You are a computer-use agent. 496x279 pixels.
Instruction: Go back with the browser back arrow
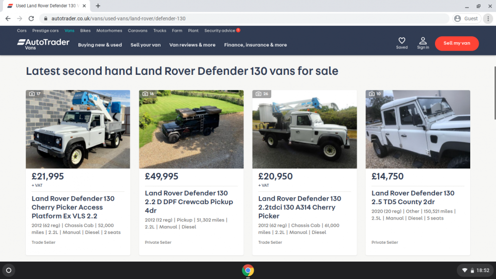tap(8, 18)
